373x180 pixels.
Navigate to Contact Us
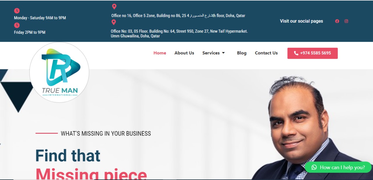coord(266,53)
